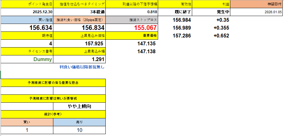284x136 pixels.
Task: Select the 重要価格 header cell
Action: pos(132,36)
